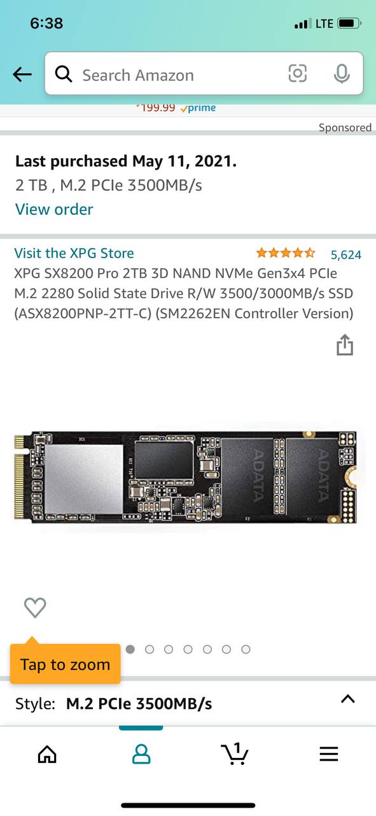Select the Style: M.2 PCIe 3500MB/s row
This screenshot has height=816, width=376.
click(188, 703)
